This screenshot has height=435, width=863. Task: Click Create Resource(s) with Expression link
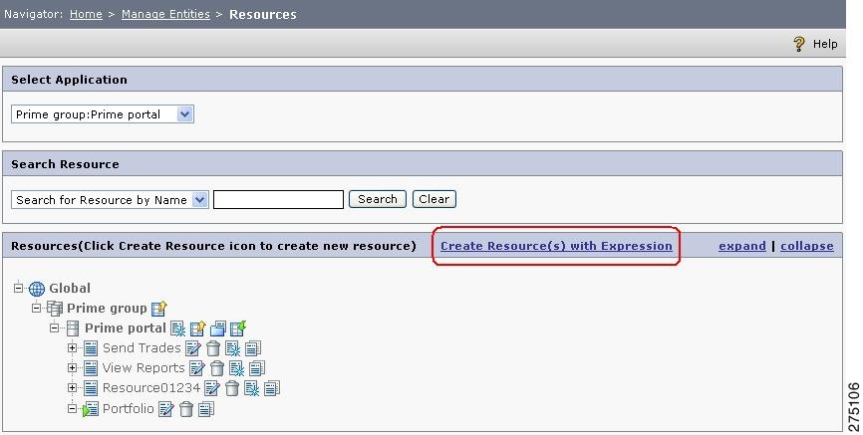pos(556,247)
